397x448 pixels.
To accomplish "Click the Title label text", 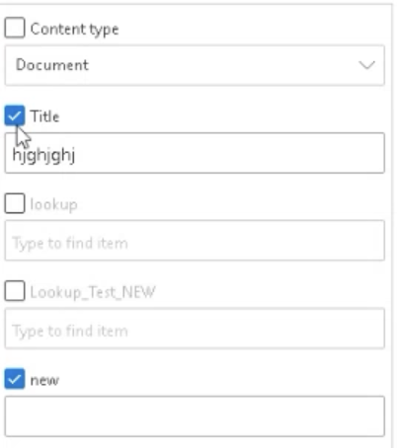I will pos(44,116).
